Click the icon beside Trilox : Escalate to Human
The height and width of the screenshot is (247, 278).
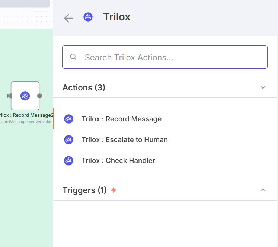(x=68, y=139)
